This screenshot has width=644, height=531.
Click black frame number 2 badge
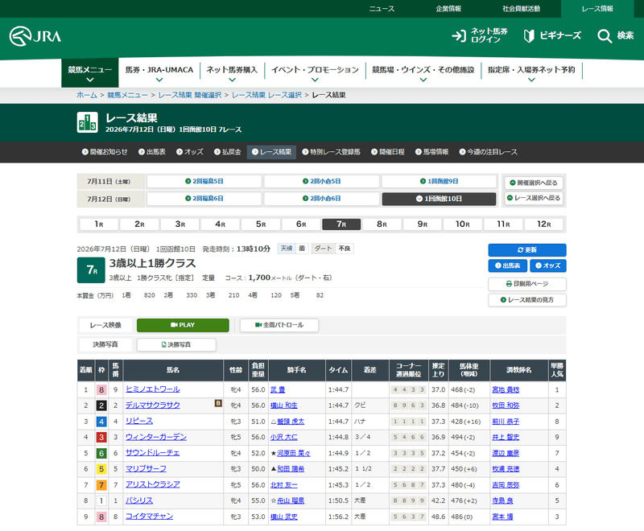101,405
